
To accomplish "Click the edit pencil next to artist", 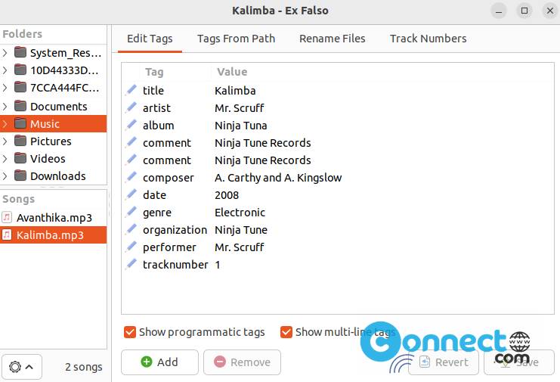I will 131,107.
